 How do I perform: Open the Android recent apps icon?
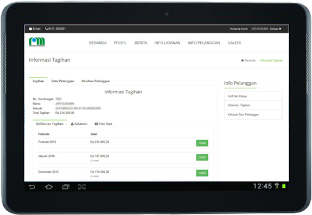pos(66,187)
